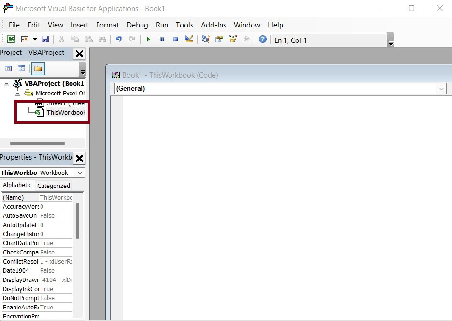
Task: Toggle Design Mode icon in toolbar
Action: pyautogui.click(x=189, y=40)
